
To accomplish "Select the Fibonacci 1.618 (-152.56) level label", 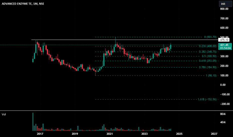I will pyautogui.click(x=207, y=99).
